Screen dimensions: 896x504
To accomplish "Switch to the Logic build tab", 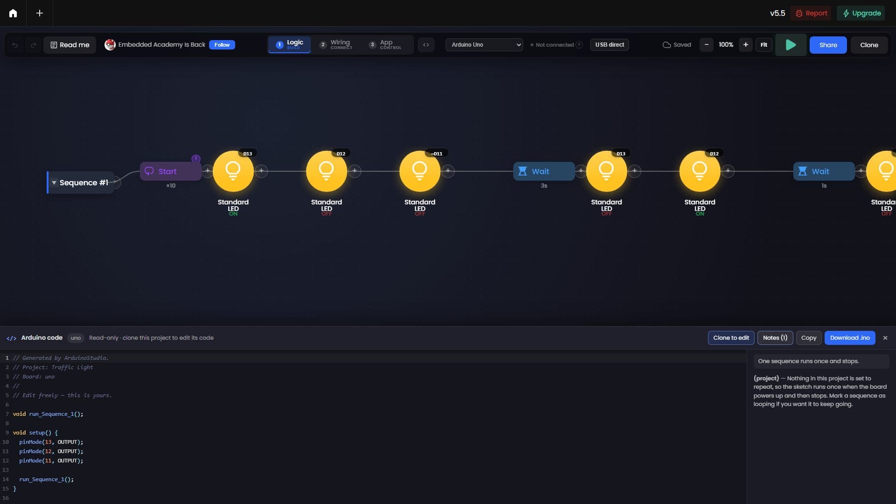I will tap(289, 45).
